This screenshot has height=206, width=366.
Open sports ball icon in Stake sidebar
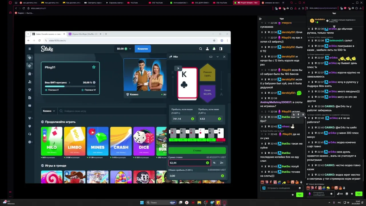(30, 66)
